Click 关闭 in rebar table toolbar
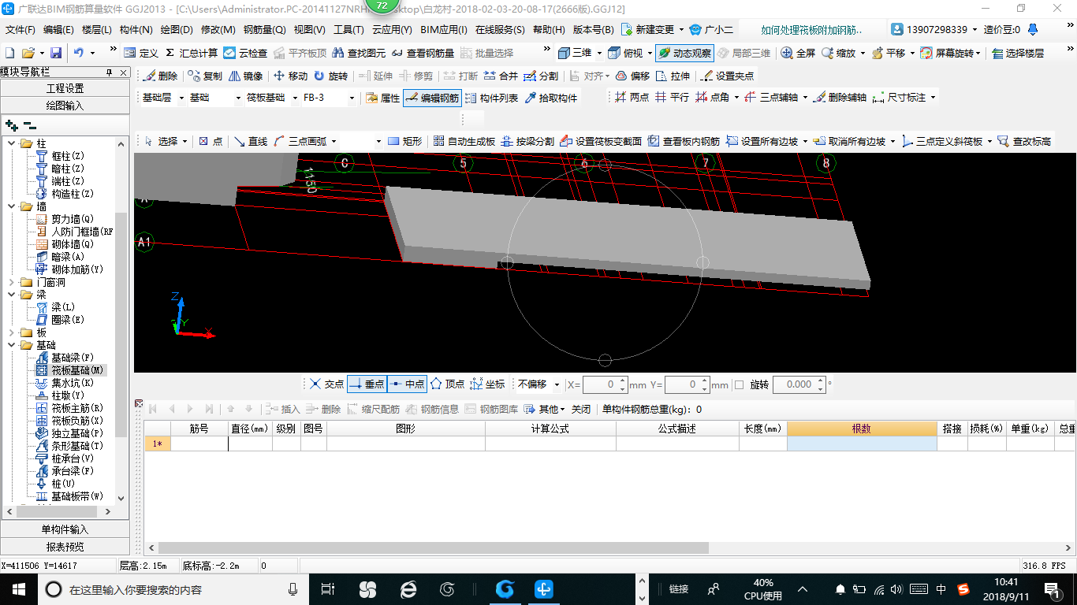Image resolution: width=1077 pixels, height=605 pixels. (x=581, y=409)
